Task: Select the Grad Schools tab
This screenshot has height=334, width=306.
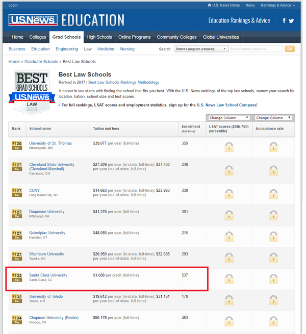Action: [x=66, y=37]
